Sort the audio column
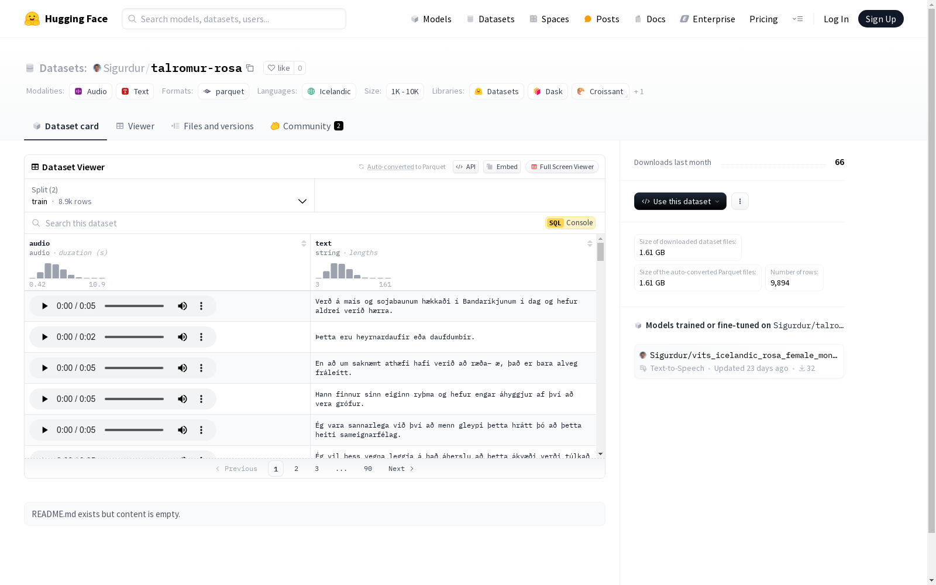The height and width of the screenshot is (585, 936). [304, 243]
